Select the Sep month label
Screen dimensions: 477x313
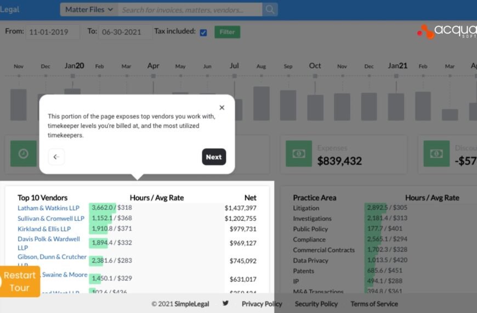point(288,66)
